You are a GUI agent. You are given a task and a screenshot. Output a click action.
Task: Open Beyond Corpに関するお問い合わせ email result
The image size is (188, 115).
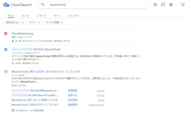point(46,71)
